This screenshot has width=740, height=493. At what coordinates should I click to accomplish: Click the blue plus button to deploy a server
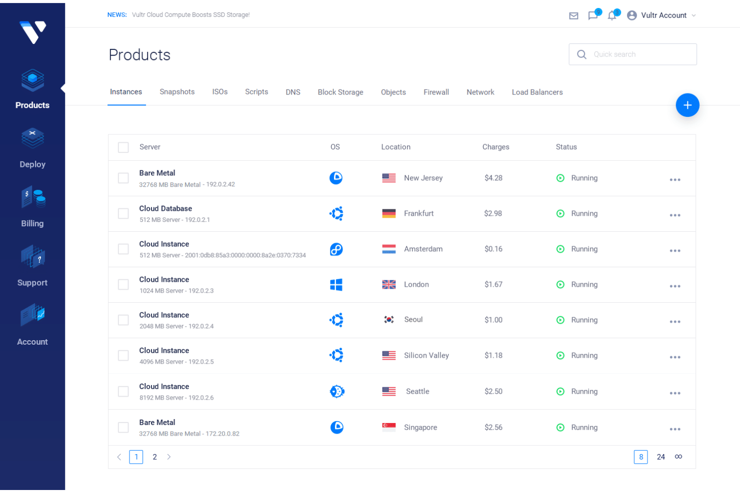tap(687, 105)
